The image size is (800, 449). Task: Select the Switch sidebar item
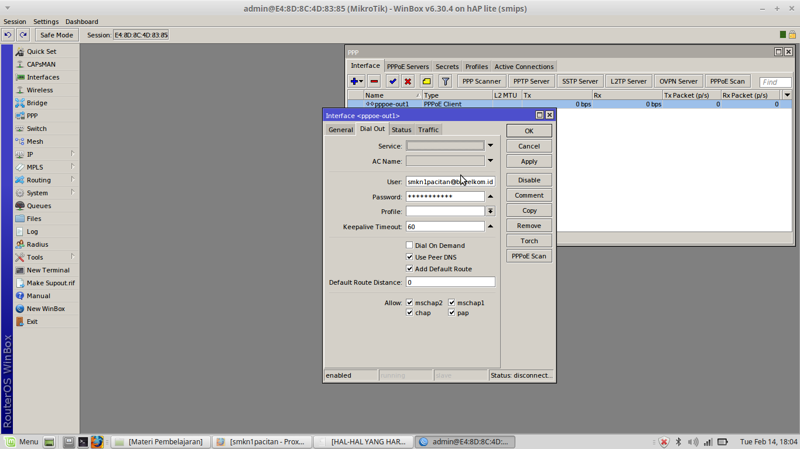pos(36,129)
